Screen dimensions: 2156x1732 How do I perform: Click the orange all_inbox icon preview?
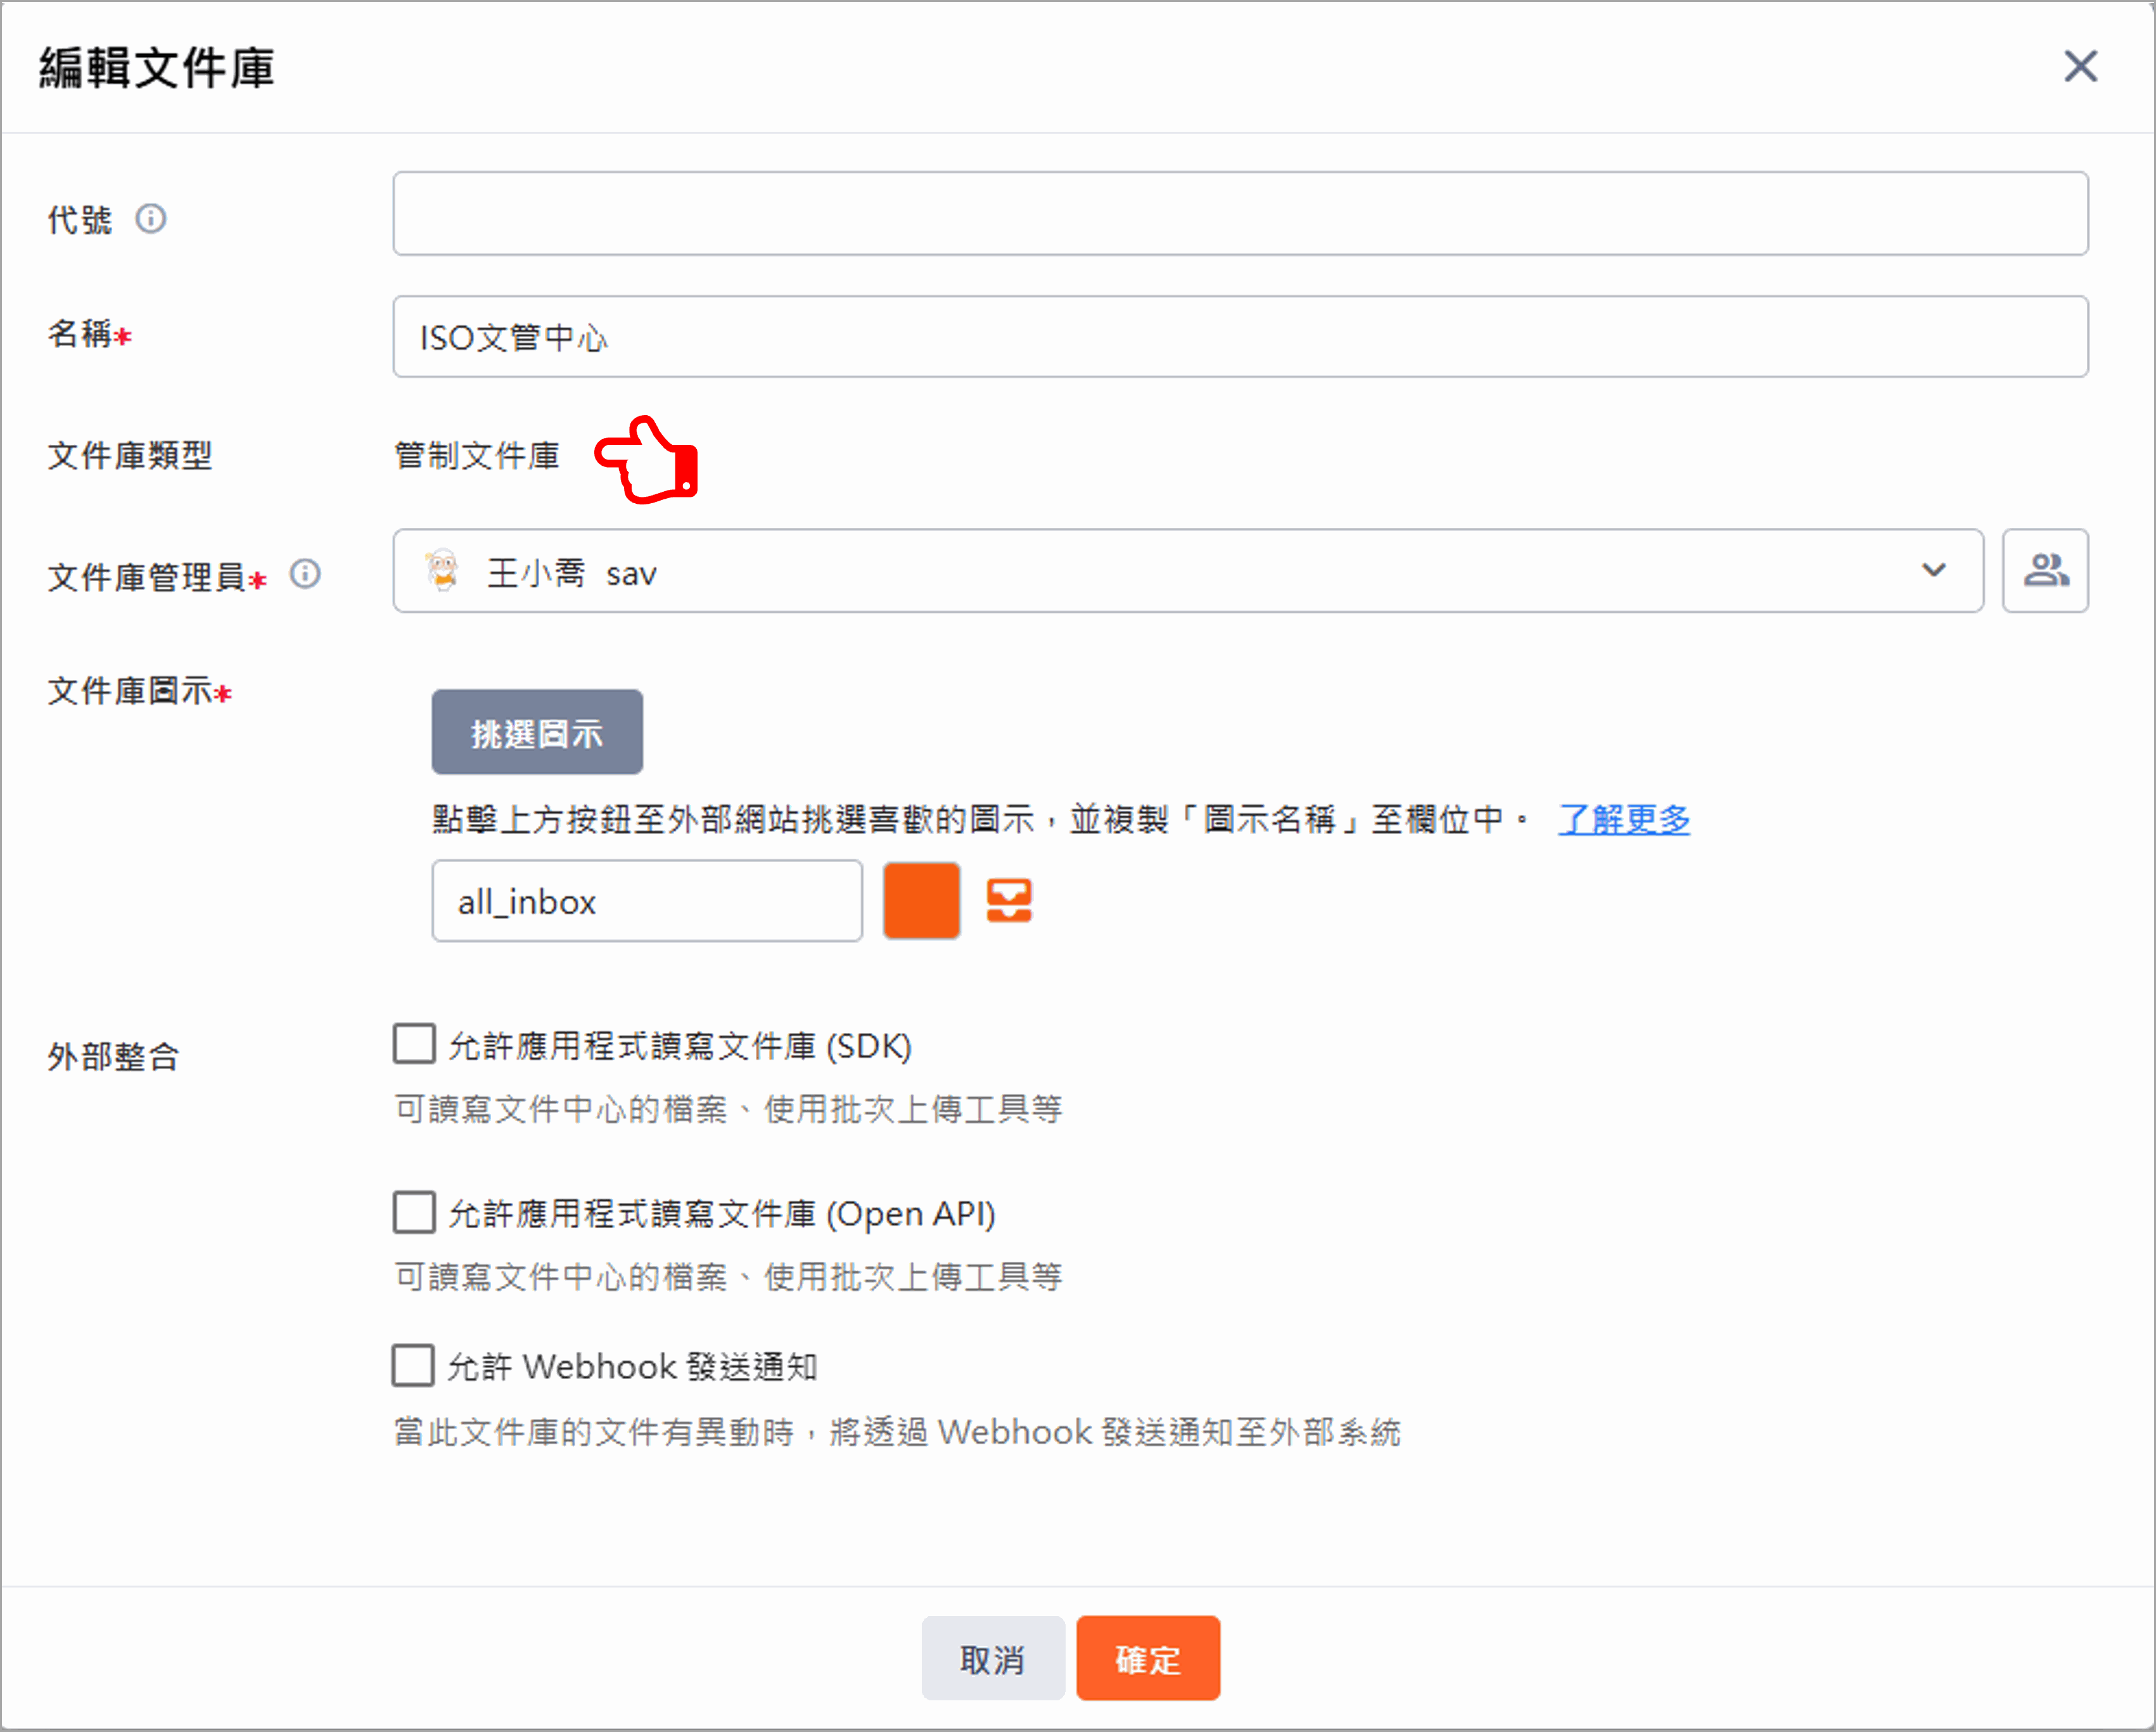1008,900
